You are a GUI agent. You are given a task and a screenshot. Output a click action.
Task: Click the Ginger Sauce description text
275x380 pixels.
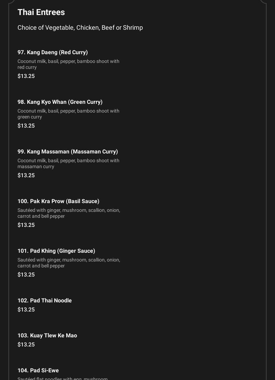(69, 263)
